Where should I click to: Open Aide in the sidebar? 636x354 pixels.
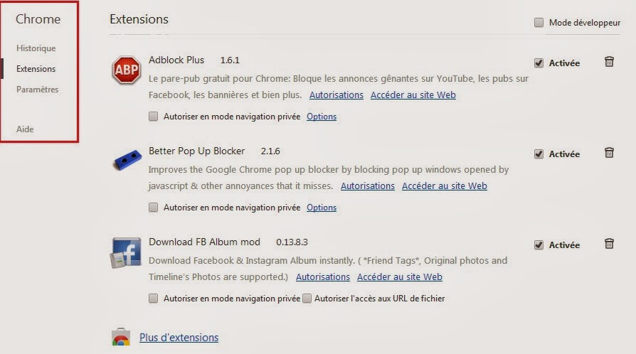(x=25, y=129)
